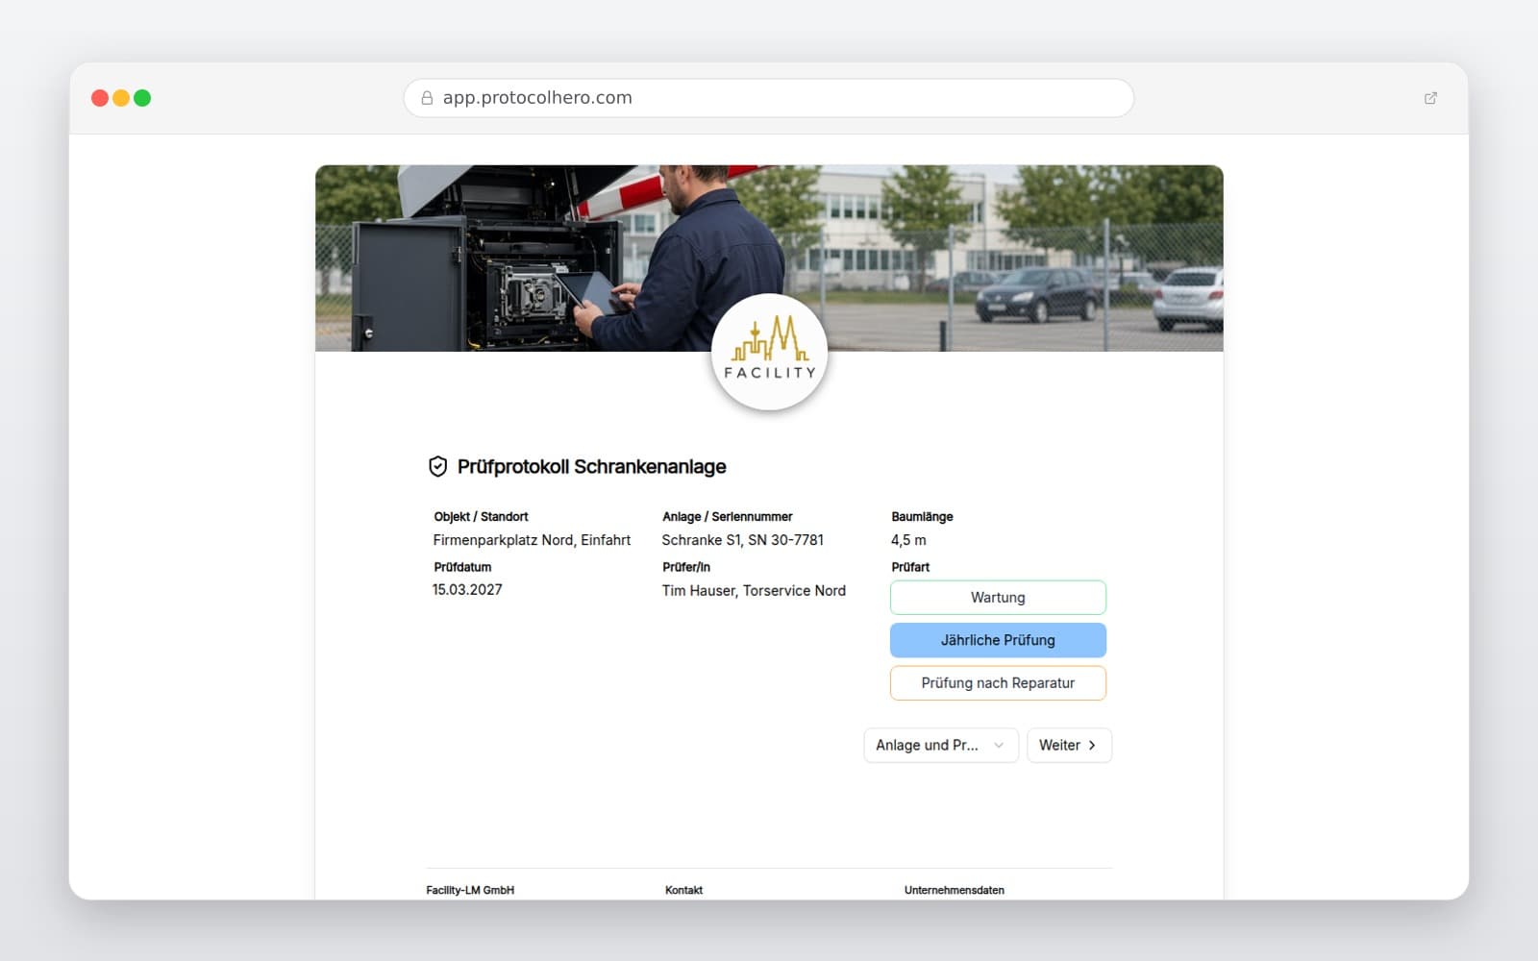1538x961 pixels.
Task: Click the Facility logo circle
Action: (x=769, y=352)
